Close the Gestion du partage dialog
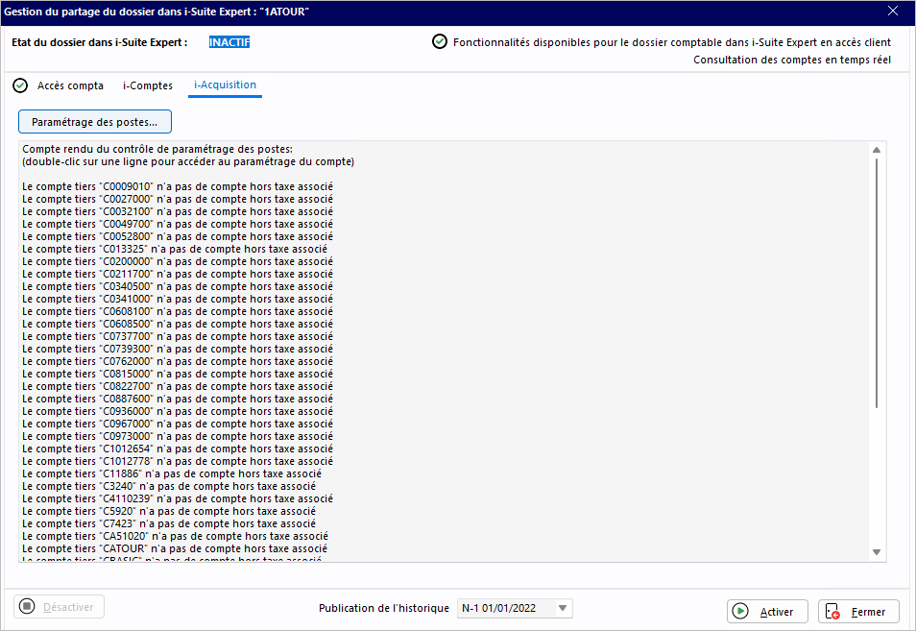The height and width of the screenshot is (631, 916). click(x=893, y=12)
